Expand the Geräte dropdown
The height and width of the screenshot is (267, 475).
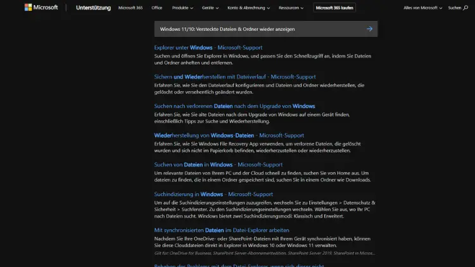pyautogui.click(x=210, y=8)
